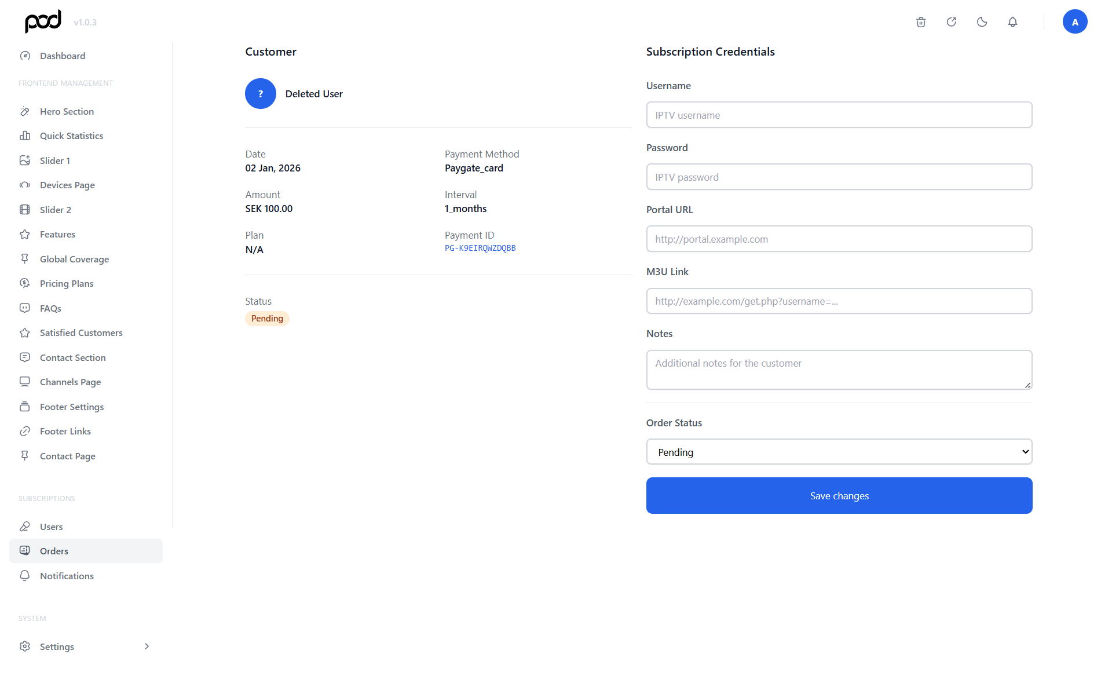Navigate to the Dashboard
The image size is (1112, 687).
click(63, 56)
